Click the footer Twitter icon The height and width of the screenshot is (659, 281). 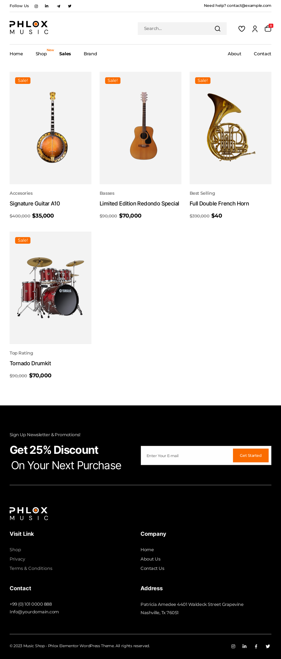pos(268,646)
